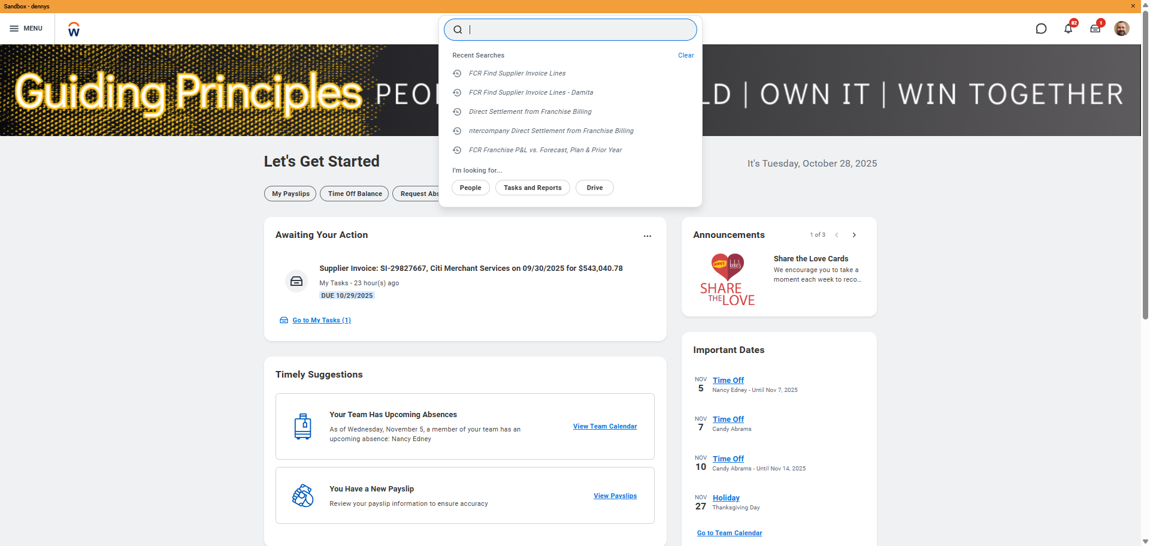Go to next announcement with right chevron
This screenshot has height=546, width=1150.
[x=854, y=235]
